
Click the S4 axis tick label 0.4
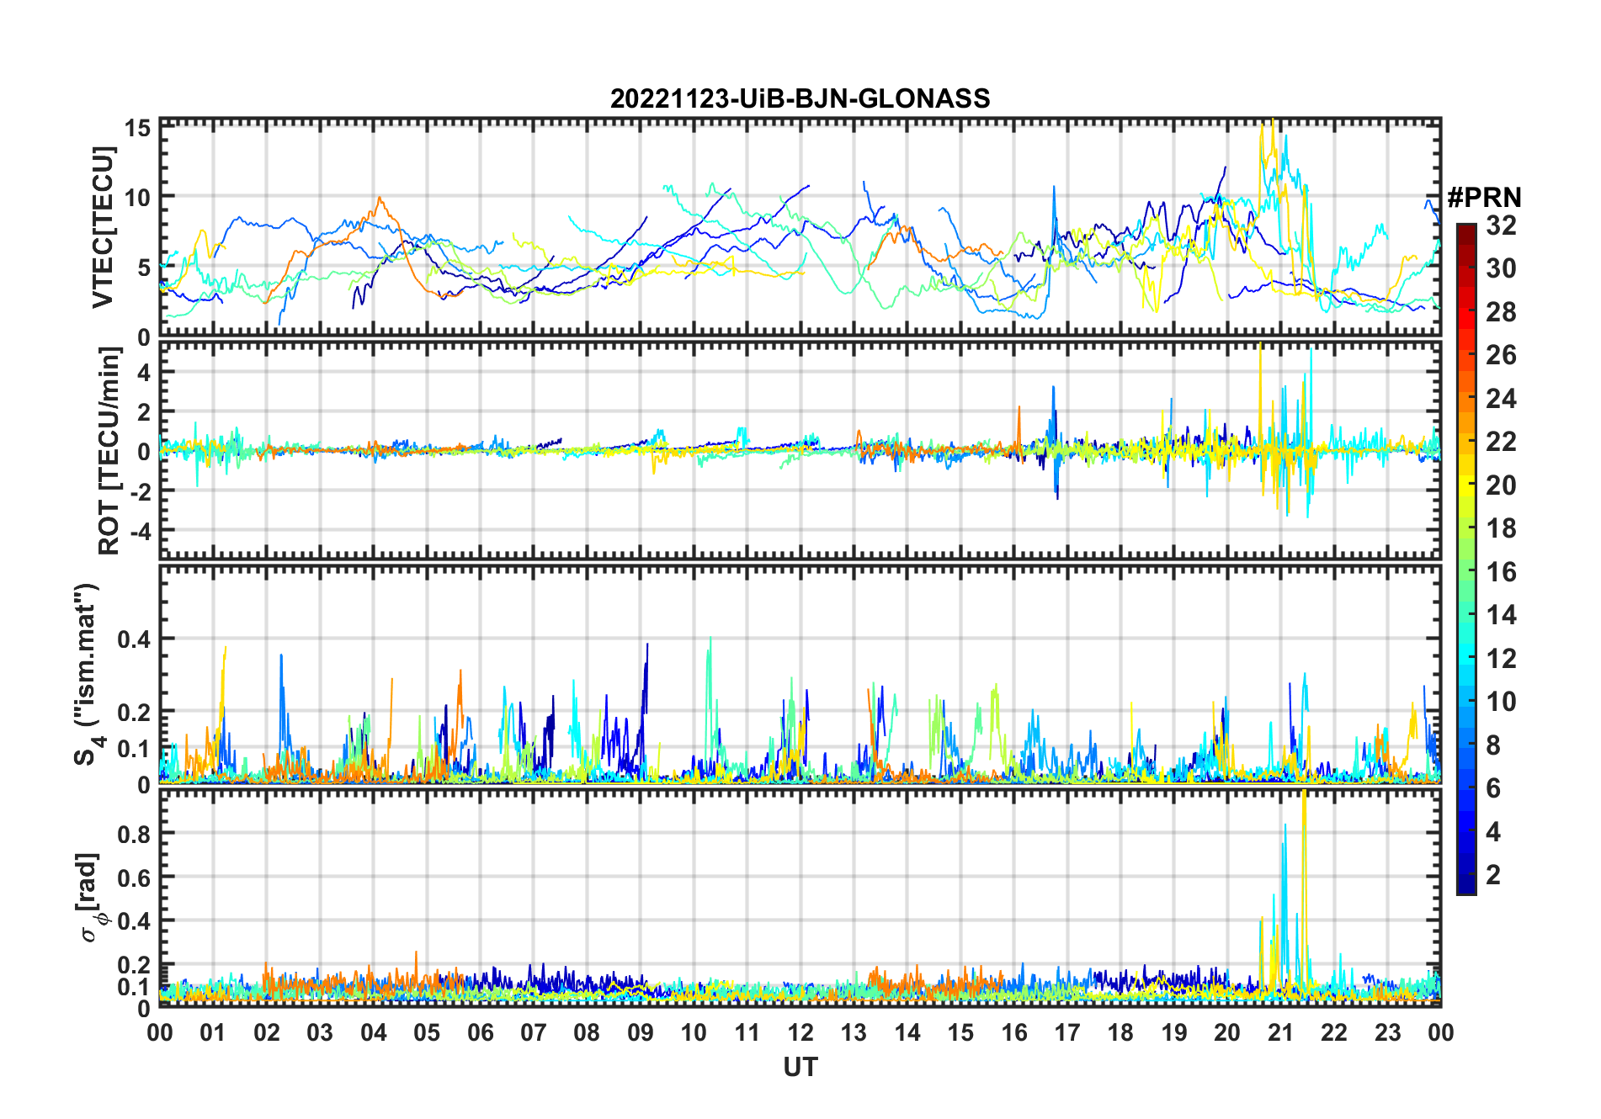pyautogui.click(x=134, y=639)
